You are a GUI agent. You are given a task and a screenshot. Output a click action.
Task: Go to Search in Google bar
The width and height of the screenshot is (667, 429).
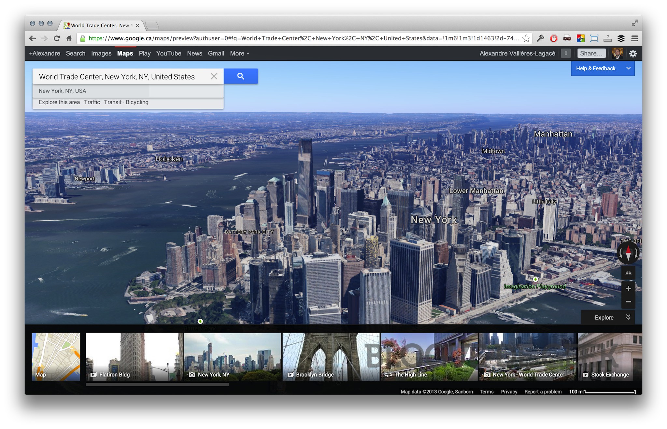pos(76,53)
